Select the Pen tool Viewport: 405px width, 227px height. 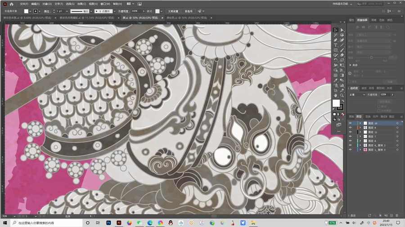pyautogui.click(x=336, y=40)
